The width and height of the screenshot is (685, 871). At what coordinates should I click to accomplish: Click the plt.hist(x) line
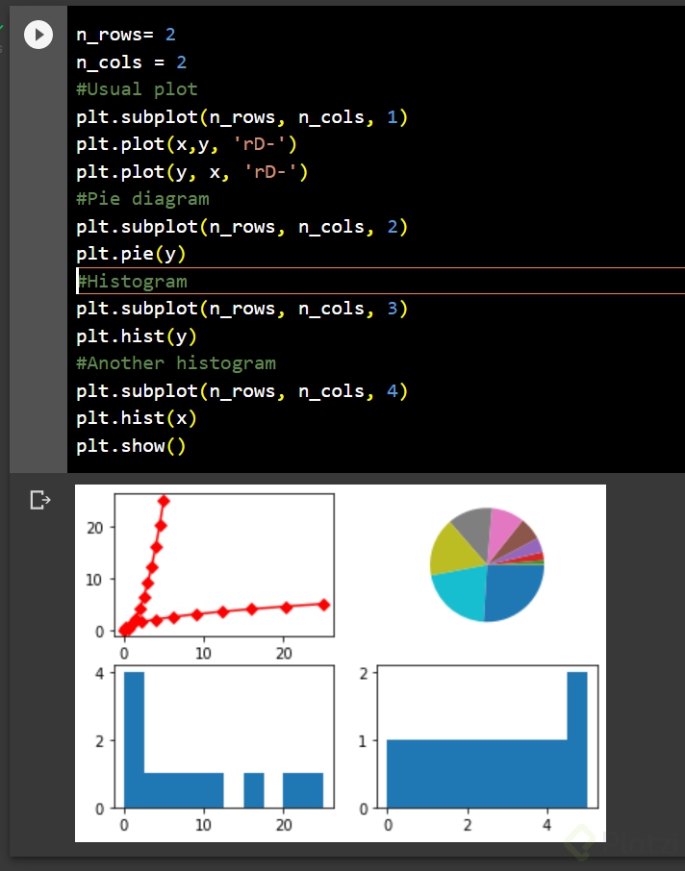click(x=137, y=418)
